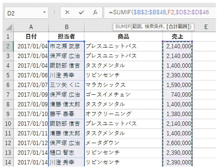Click the 検索条件 argument in the tooltip
Viewport: 218px width, 168px height.
point(154,27)
